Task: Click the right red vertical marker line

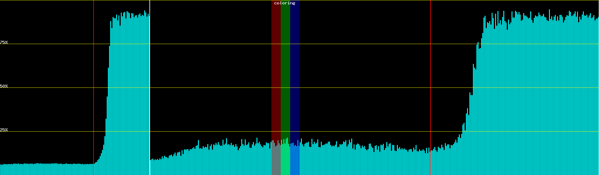Action: tap(431, 87)
